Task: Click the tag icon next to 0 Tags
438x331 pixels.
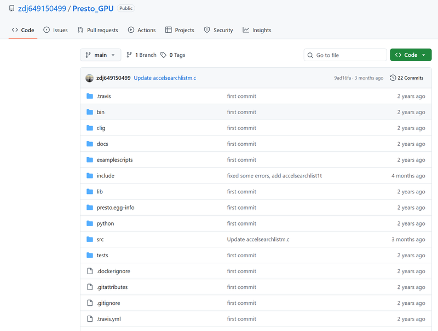Action: (x=163, y=55)
